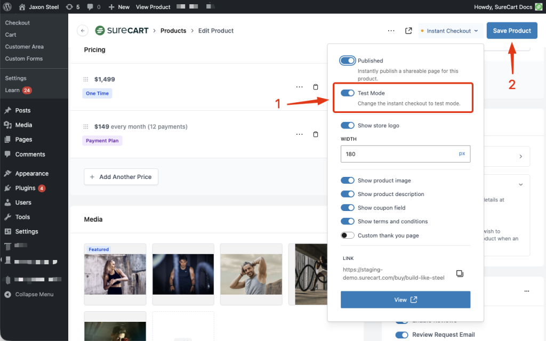Click the One Time price tag
The image size is (546, 341).
pyautogui.click(x=97, y=93)
